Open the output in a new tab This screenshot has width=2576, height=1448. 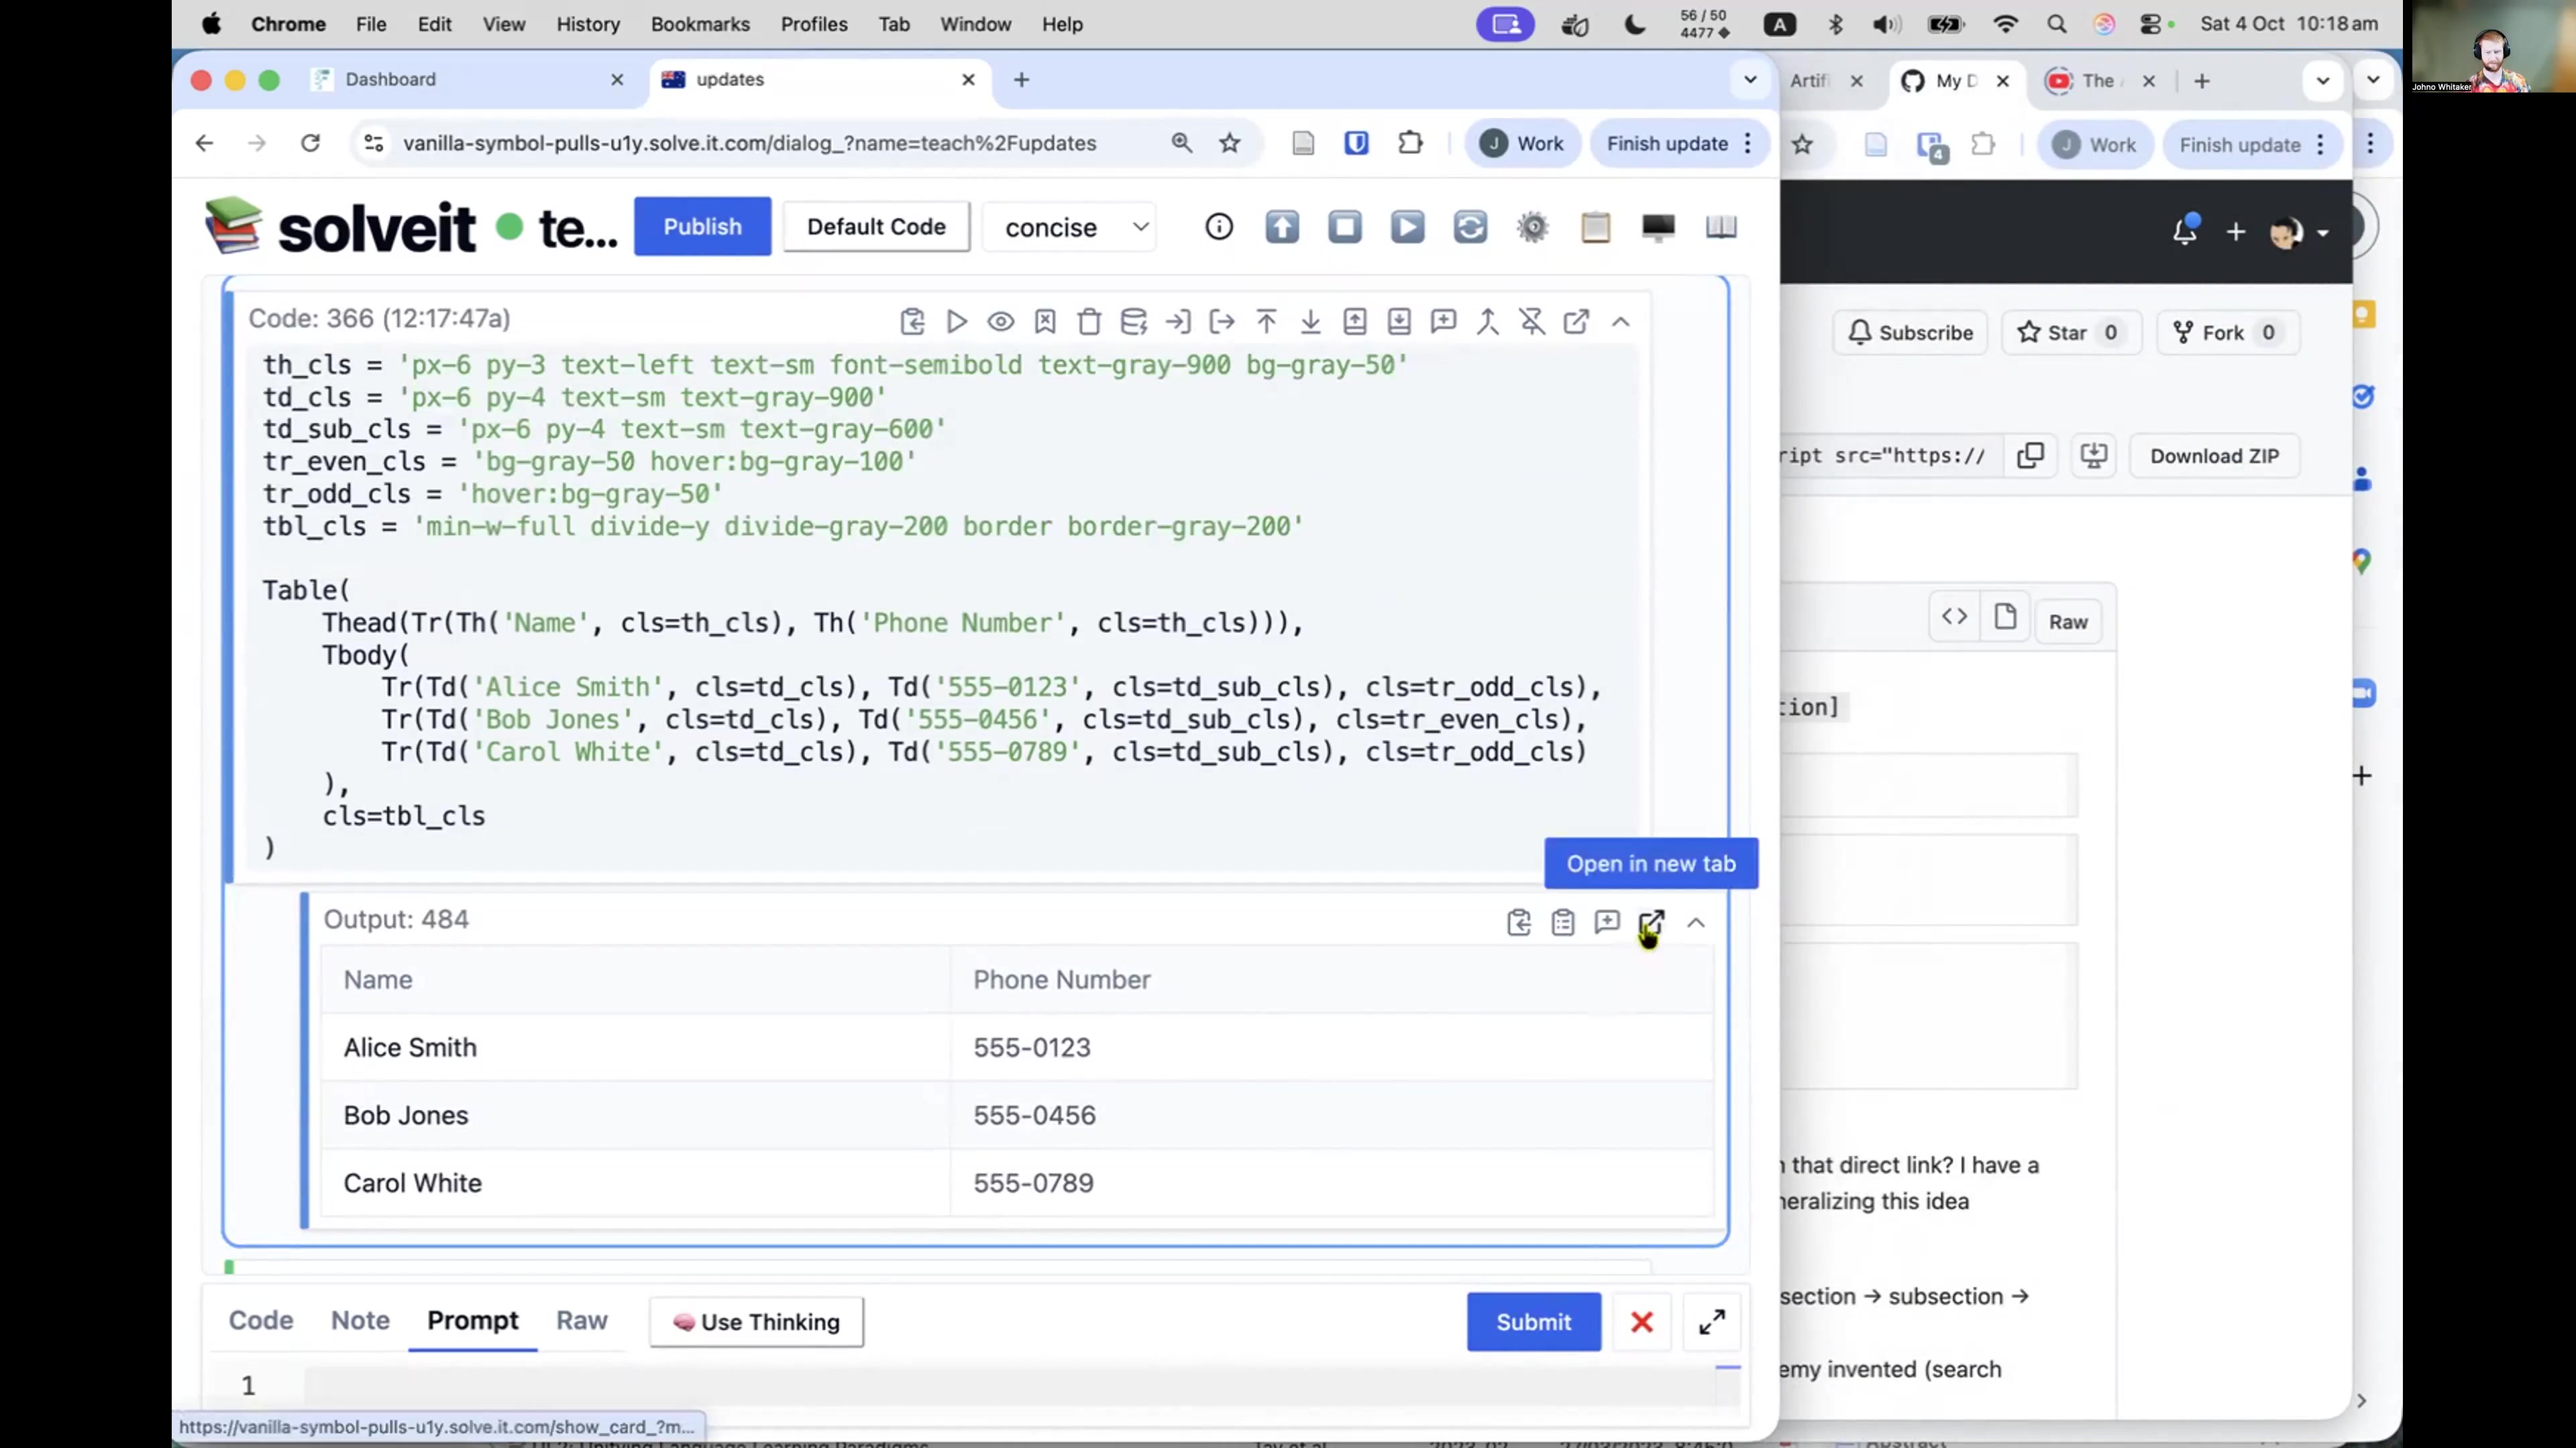click(1651, 922)
